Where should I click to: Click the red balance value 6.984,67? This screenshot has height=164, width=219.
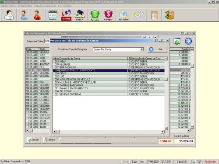(x=166, y=141)
